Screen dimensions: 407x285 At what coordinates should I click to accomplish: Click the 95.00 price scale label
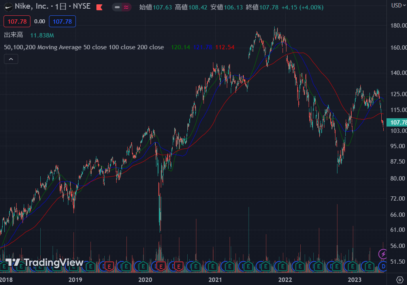[x=398, y=146]
